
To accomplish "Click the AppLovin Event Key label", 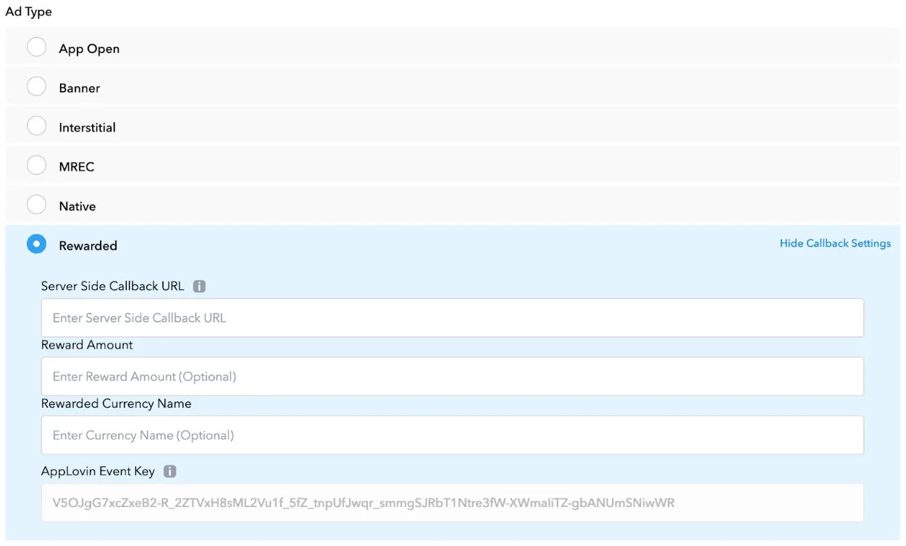I will 98,472.
